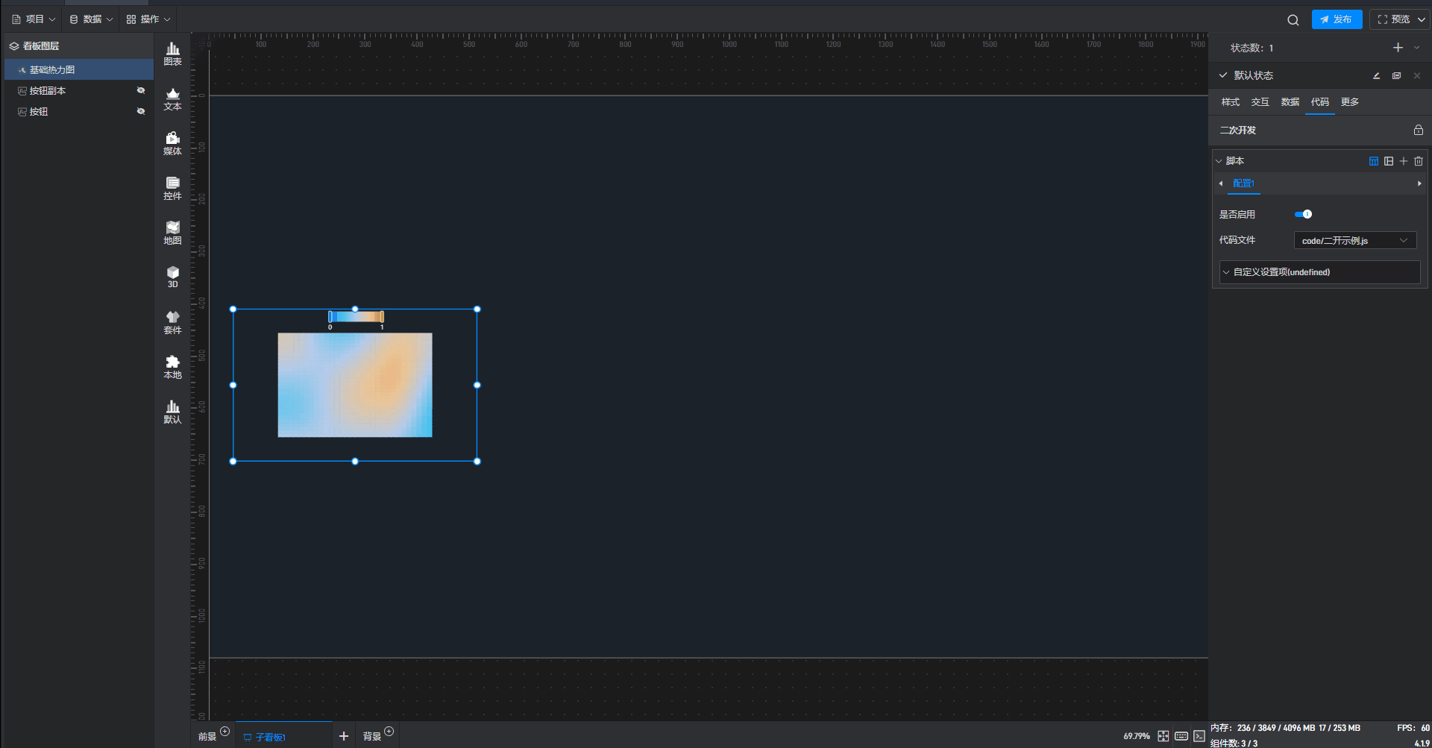Click the 背景 label
Image resolution: width=1432 pixels, height=748 pixels.
pos(372,737)
